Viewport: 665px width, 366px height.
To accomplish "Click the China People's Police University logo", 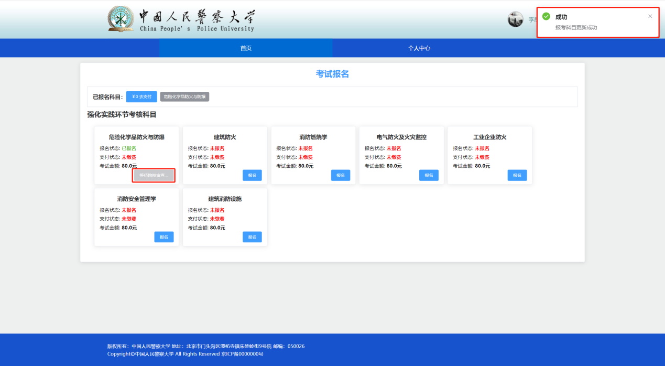I will pyautogui.click(x=181, y=20).
